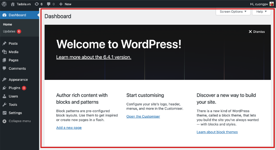276x150 pixels.
Task: Expand the Help dropdown tab
Action: [261, 12]
